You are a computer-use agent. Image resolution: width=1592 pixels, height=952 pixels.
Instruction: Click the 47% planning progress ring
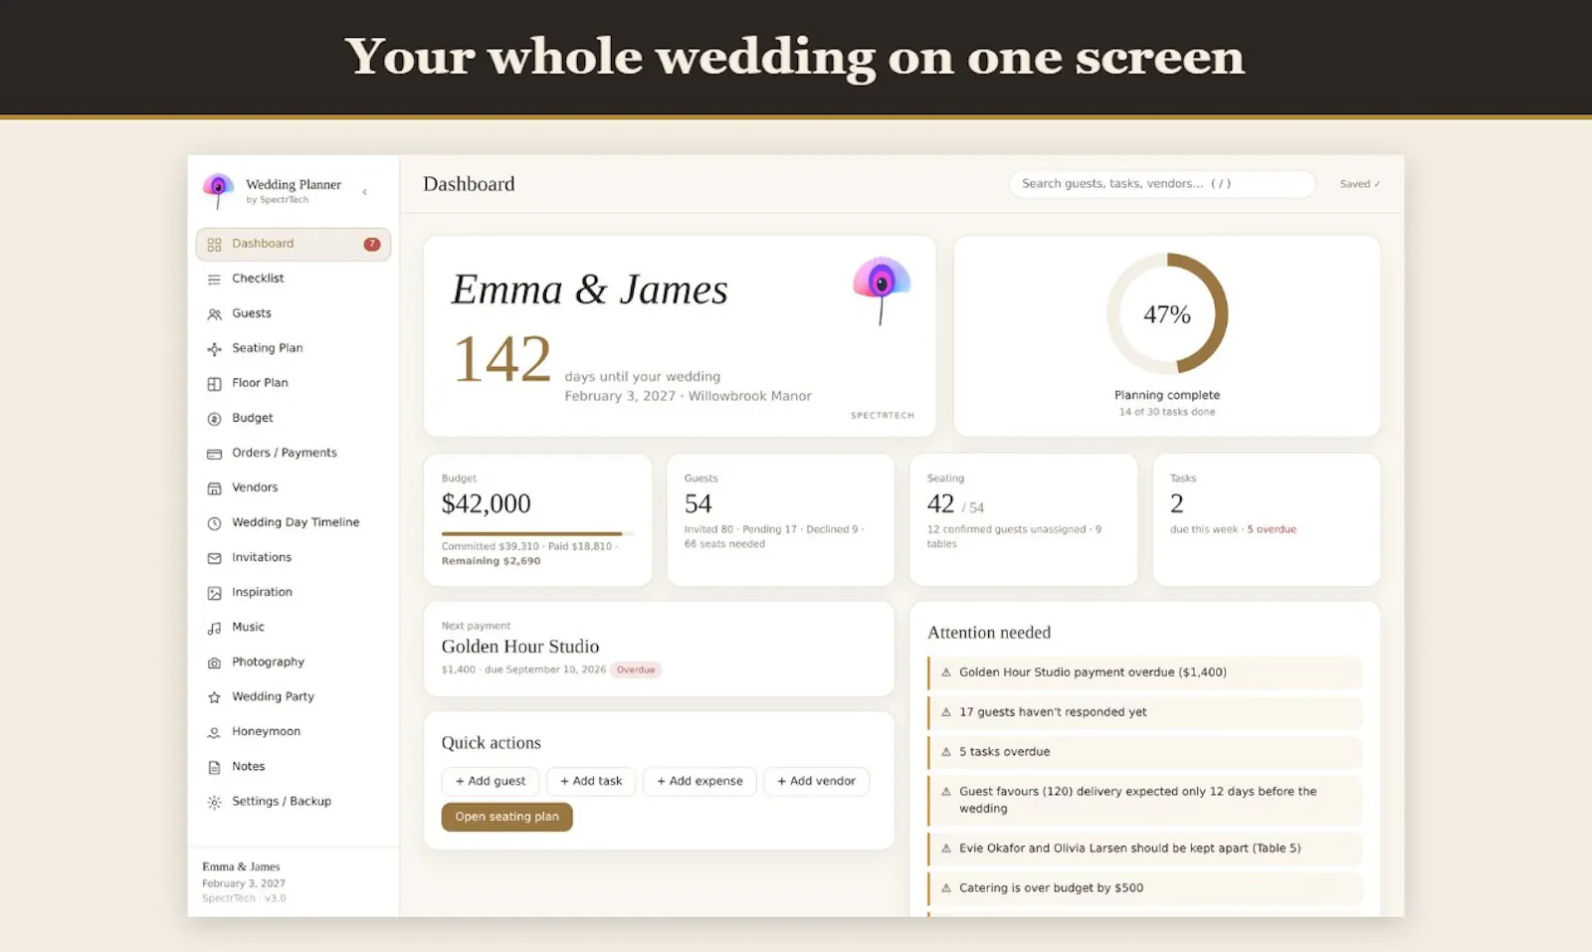point(1167,314)
